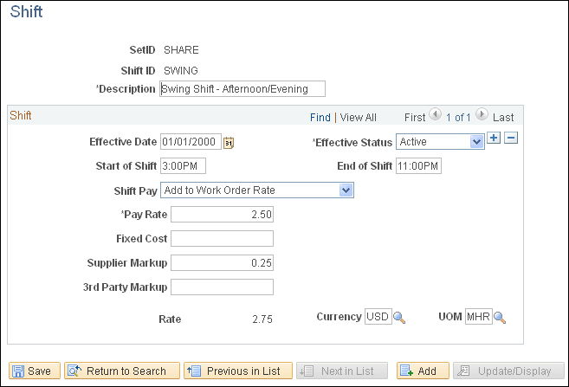Look up UOM with magnifying glass icon

click(500, 318)
